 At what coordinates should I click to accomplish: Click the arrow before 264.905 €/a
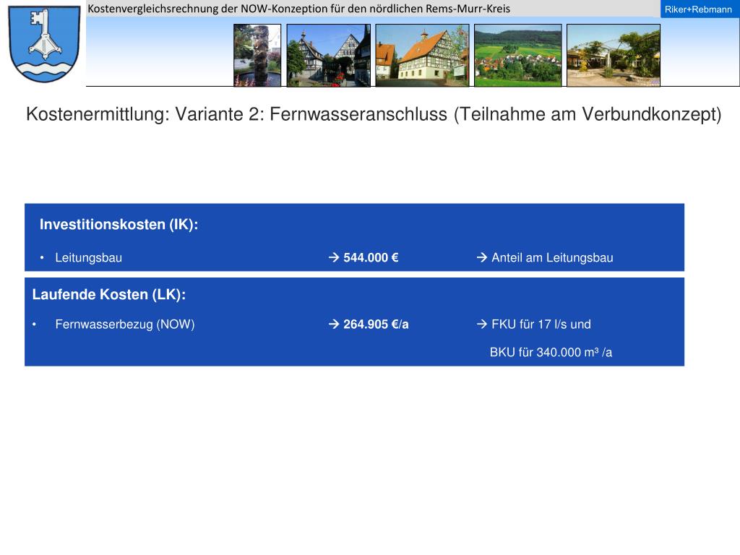coord(334,324)
